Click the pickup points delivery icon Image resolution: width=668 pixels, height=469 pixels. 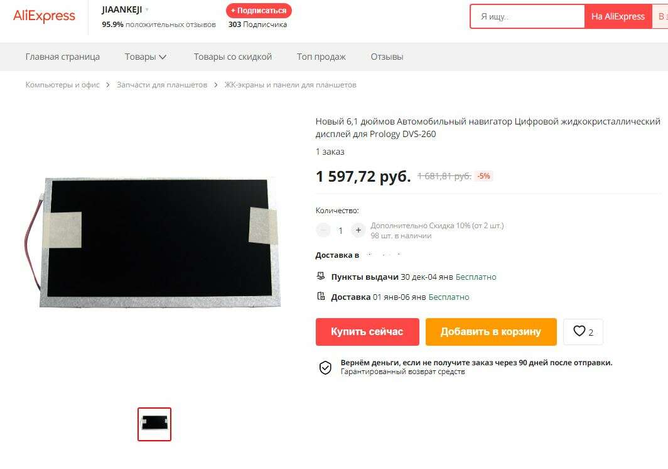point(320,277)
